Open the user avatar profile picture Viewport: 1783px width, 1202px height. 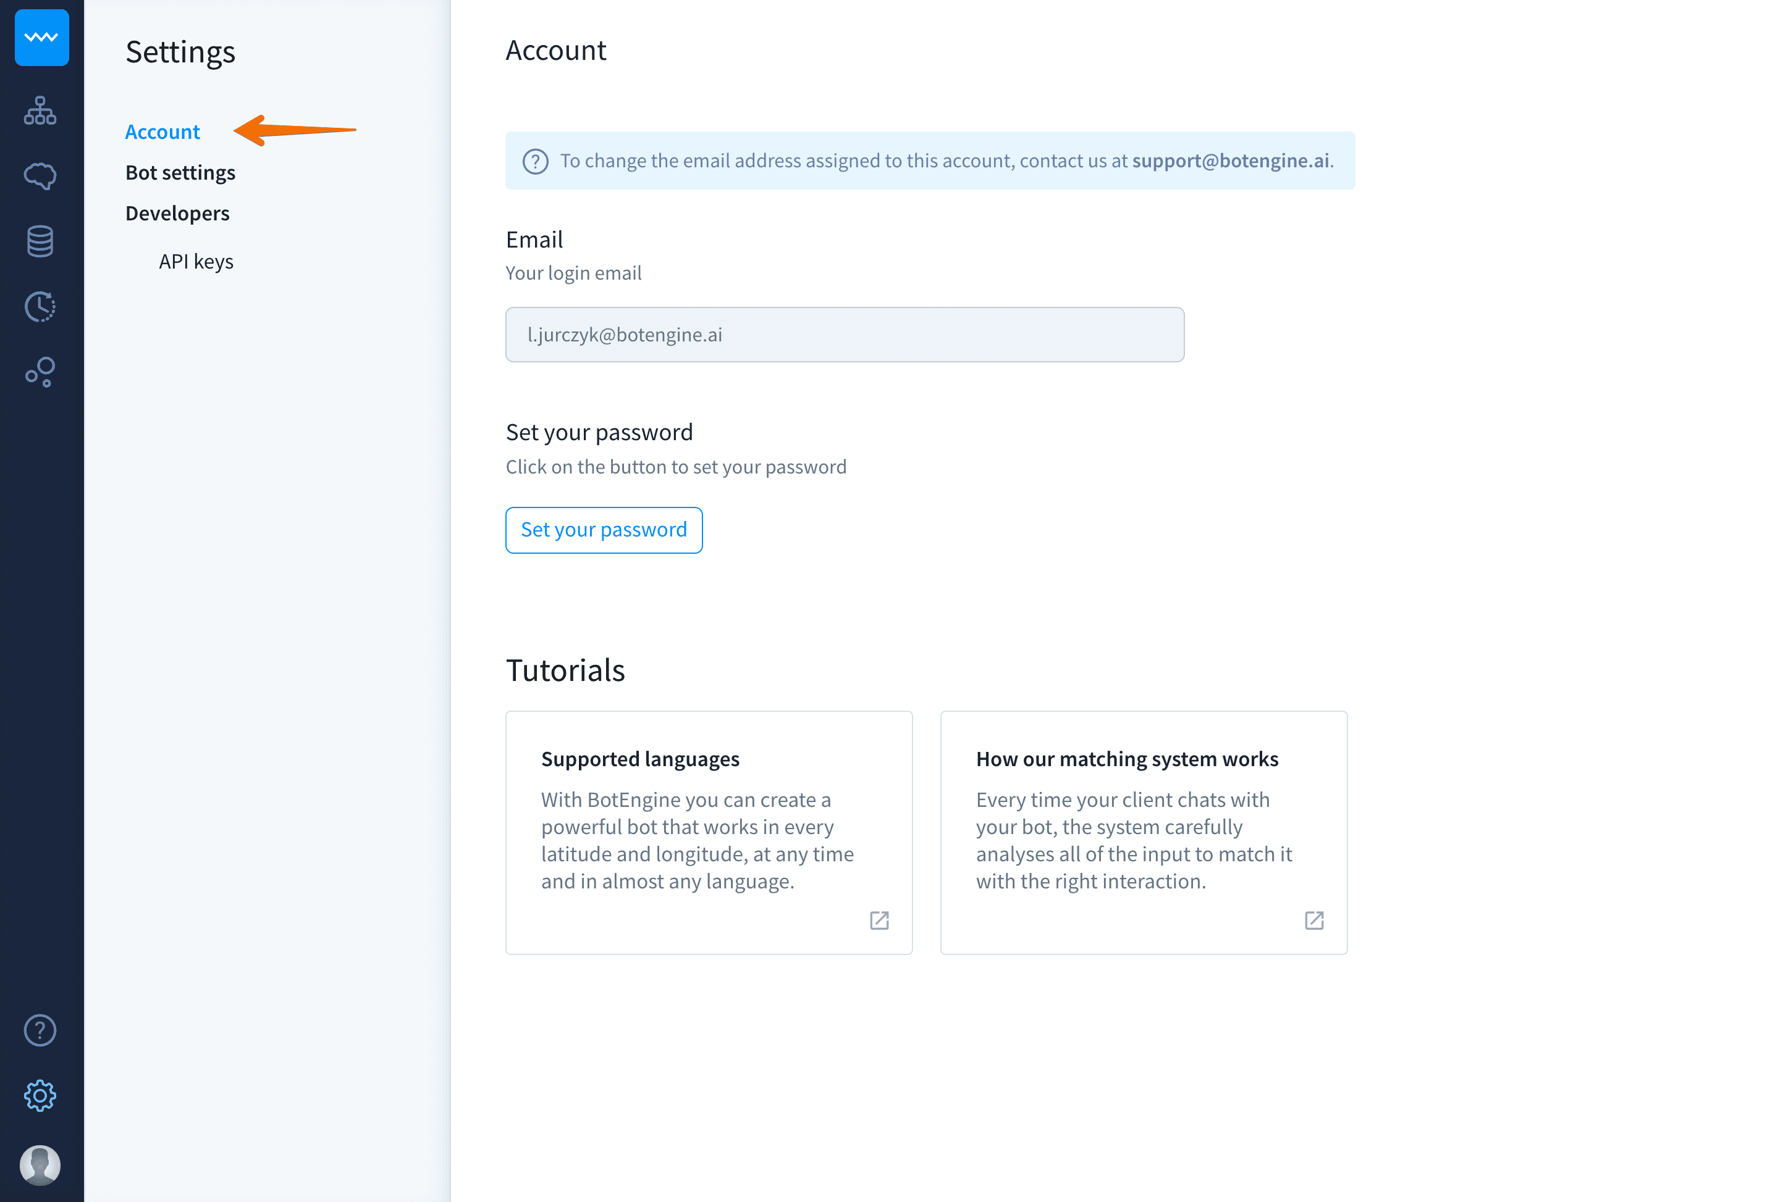coord(40,1164)
